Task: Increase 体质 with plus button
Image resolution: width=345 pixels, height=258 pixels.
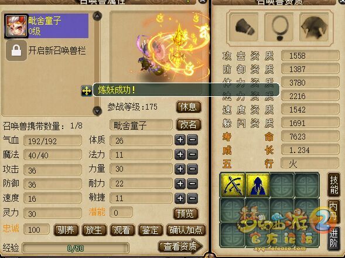Action: (x=180, y=140)
